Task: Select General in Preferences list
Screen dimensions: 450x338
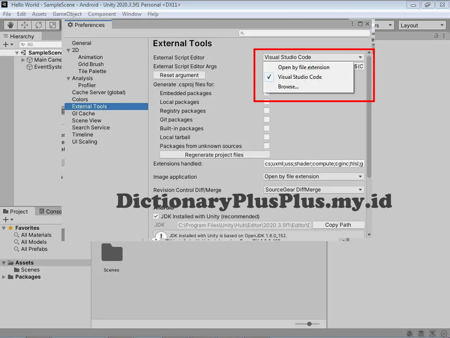Action: point(81,43)
